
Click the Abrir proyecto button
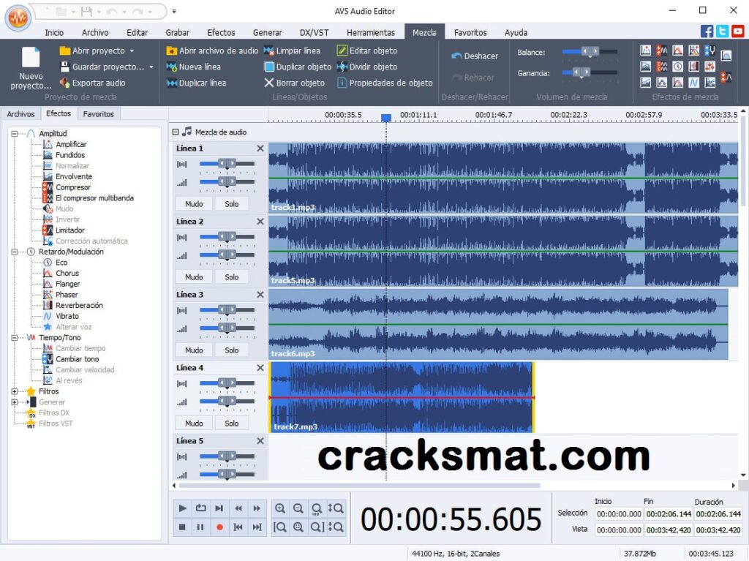click(x=92, y=50)
